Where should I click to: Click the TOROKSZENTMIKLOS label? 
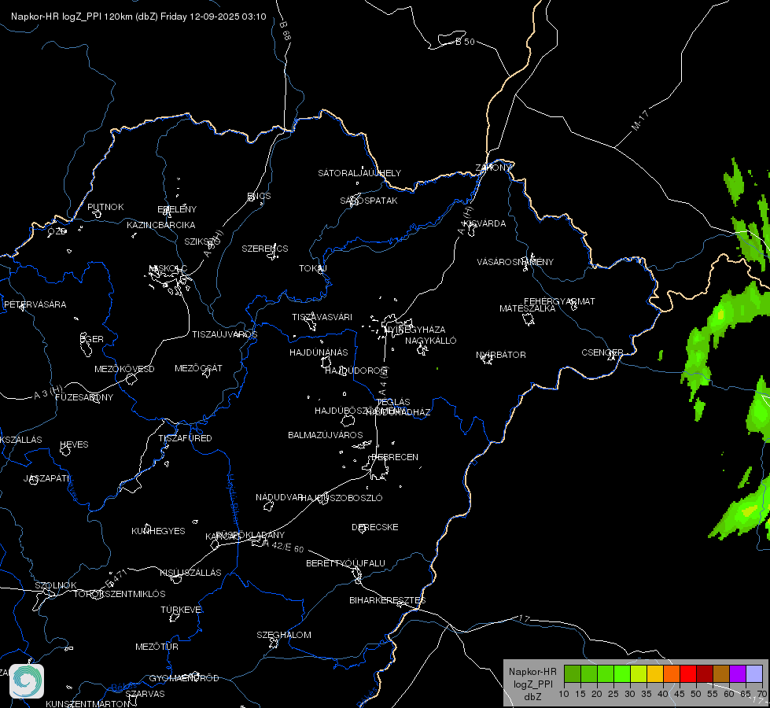[x=120, y=594]
